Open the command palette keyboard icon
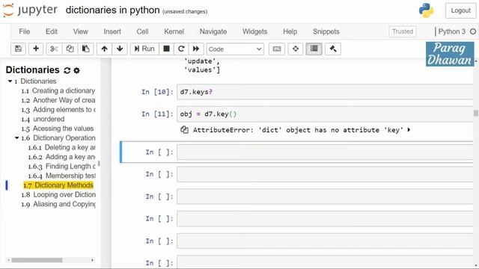This screenshot has width=479, height=269. pos(277,49)
